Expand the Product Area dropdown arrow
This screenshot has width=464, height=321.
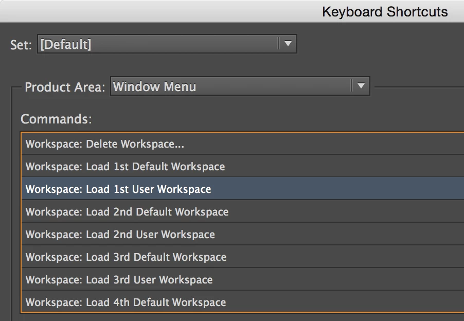pyautogui.click(x=361, y=86)
